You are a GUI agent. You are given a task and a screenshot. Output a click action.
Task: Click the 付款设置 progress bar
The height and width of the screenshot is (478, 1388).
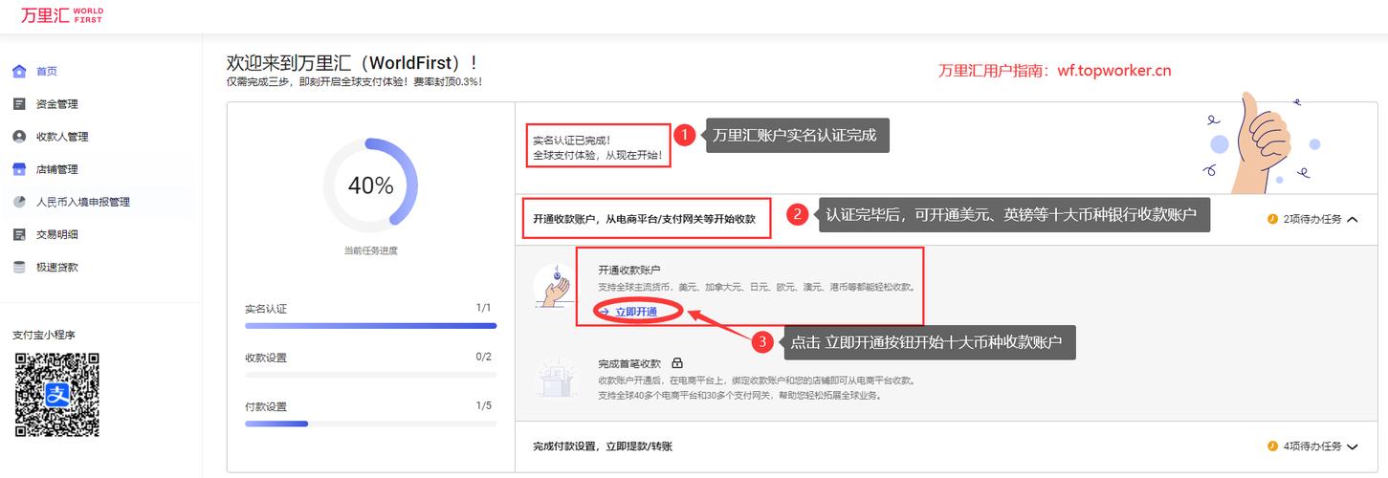click(x=371, y=424)
